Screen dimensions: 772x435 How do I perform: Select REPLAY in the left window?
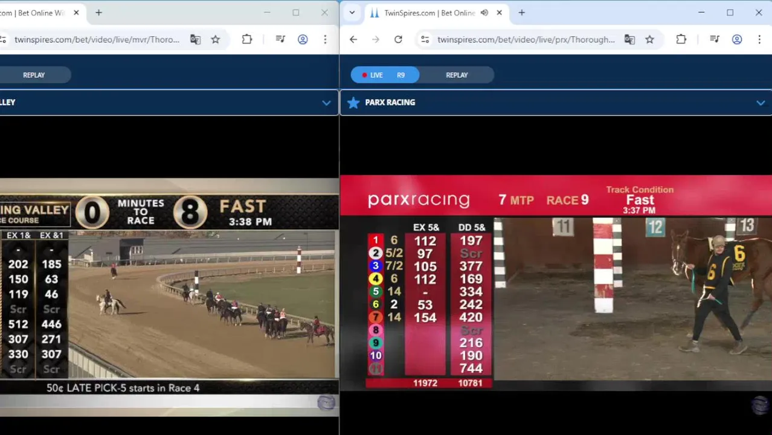coord(34,75)
